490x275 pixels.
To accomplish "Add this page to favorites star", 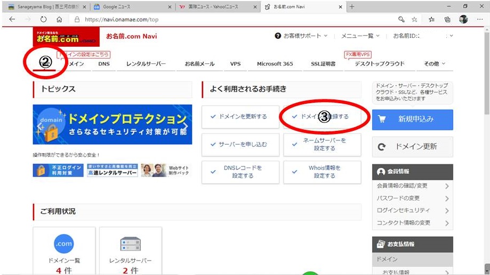I will [x=414, y=19].
